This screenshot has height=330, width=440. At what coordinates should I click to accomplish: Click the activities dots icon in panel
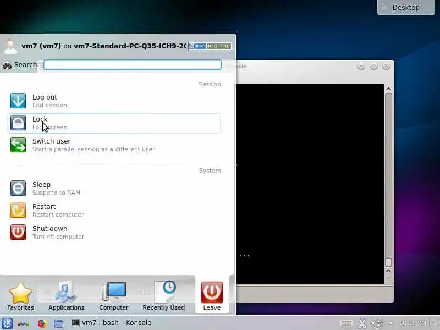click(23, 323)
